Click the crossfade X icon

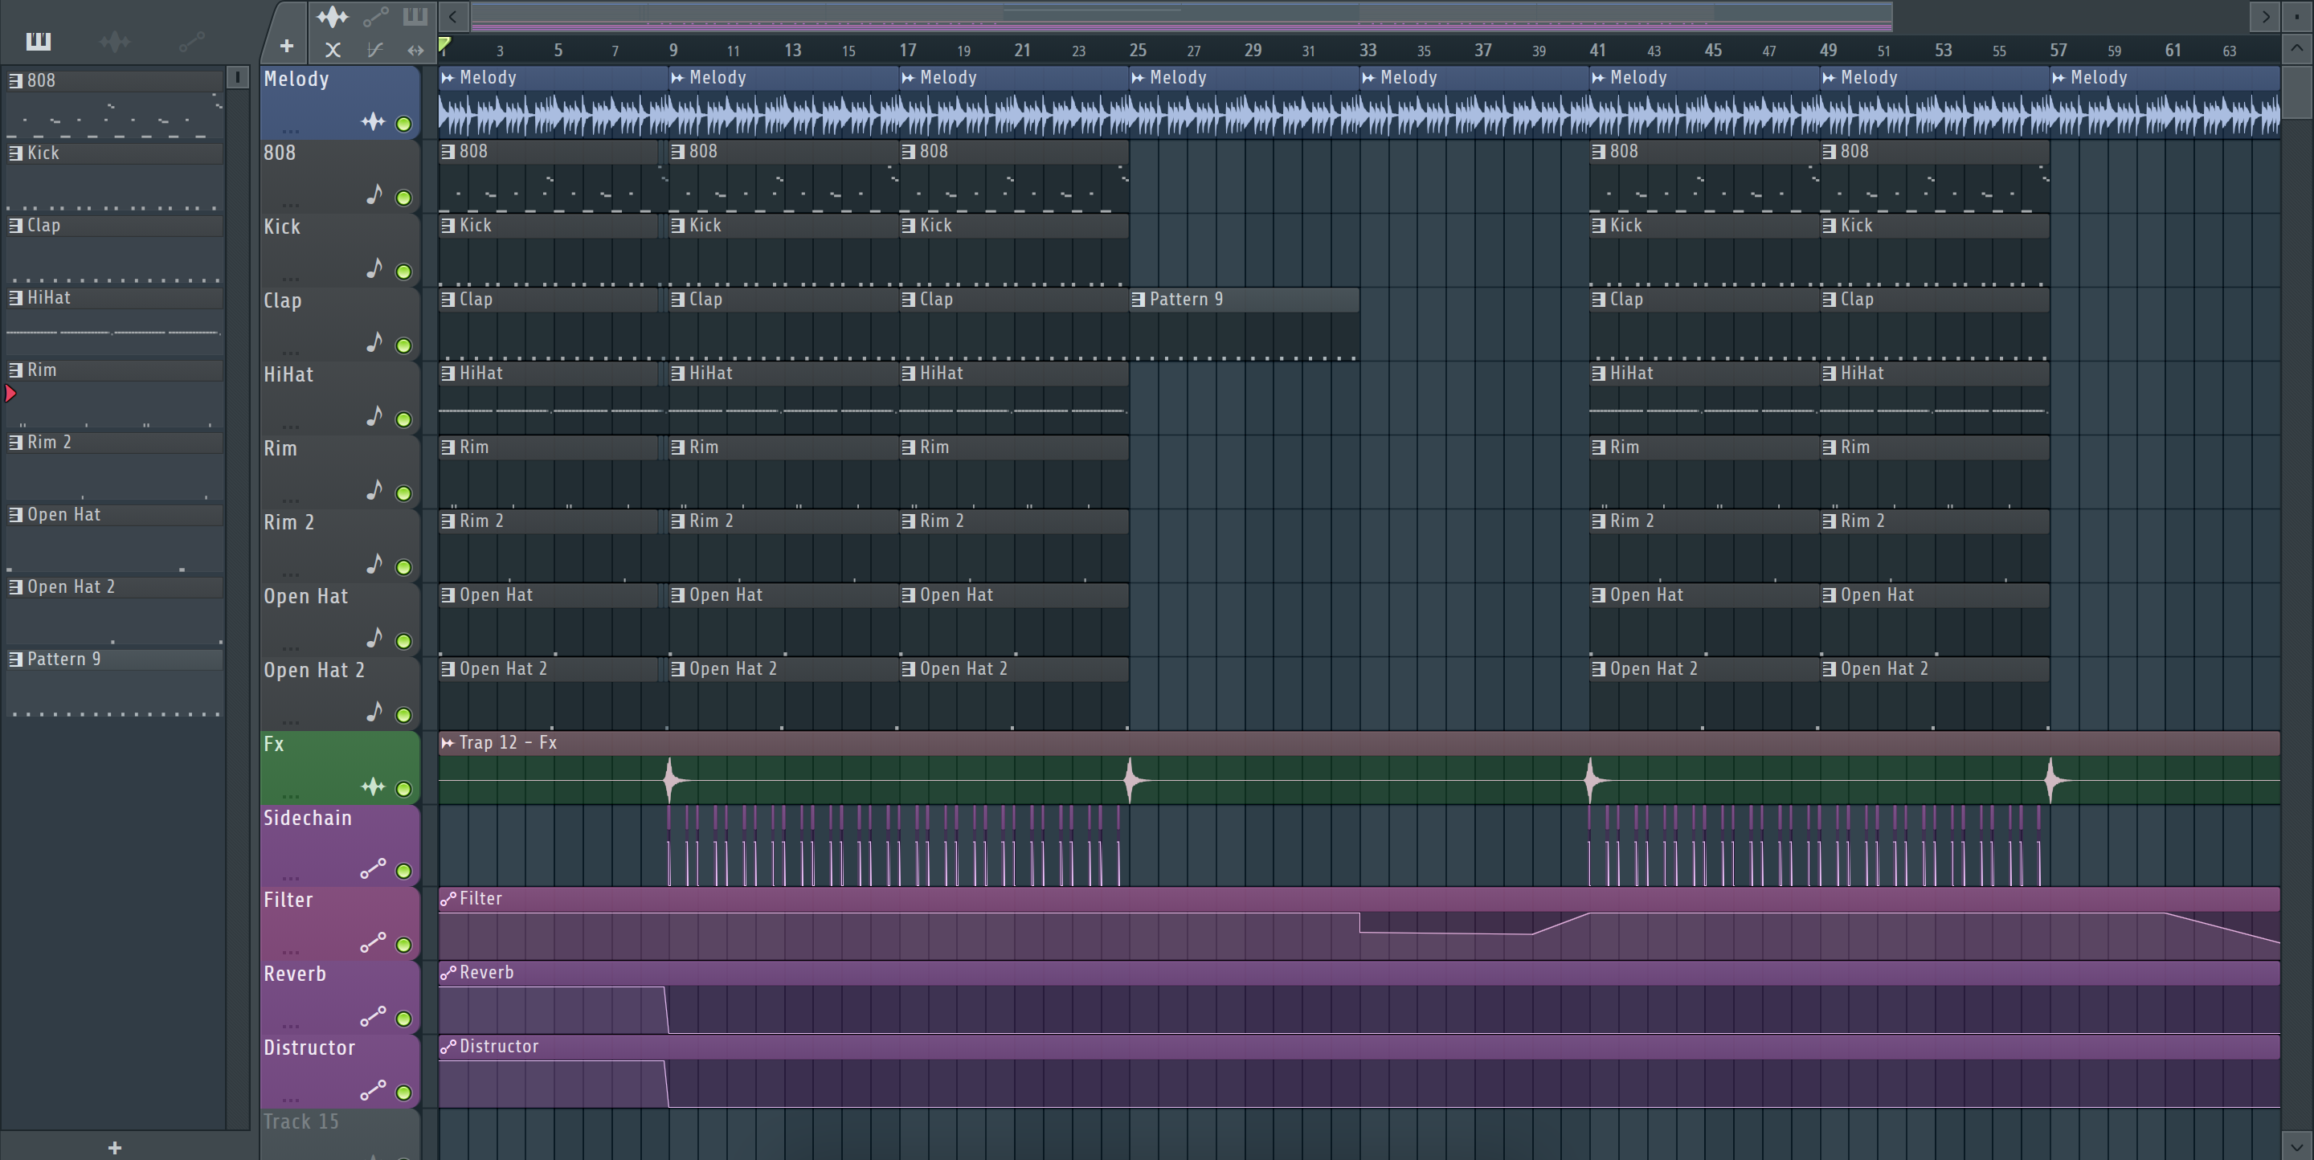333,51
